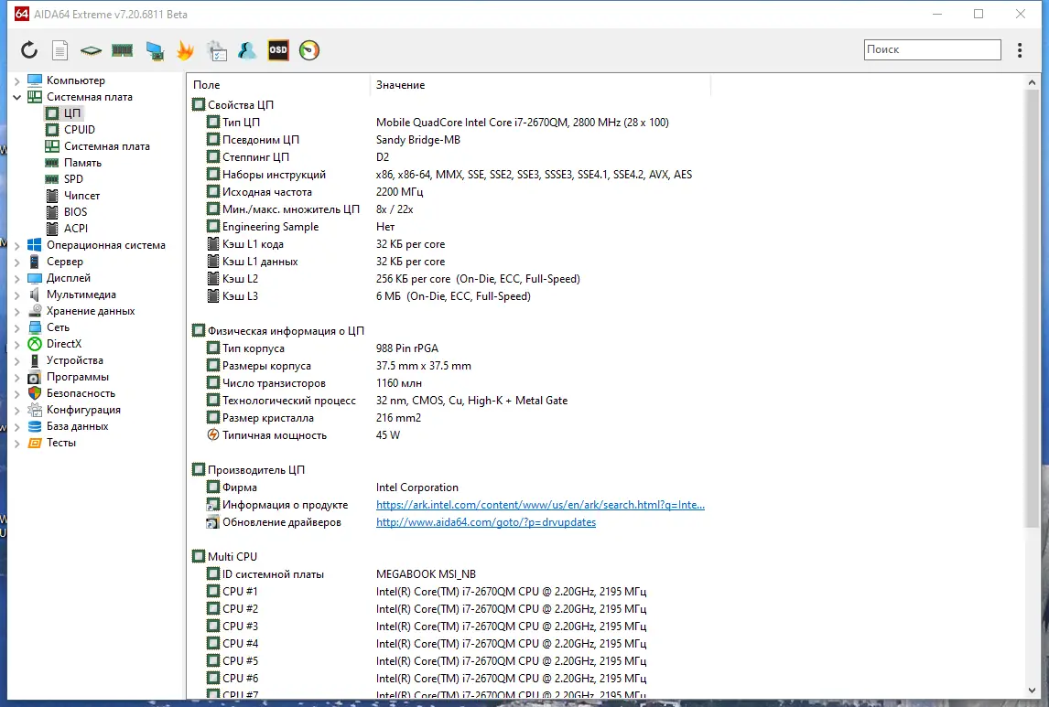Click the Устройства icon in the tree
Viewport: 1049px width, 707px height.
point(35,360)
